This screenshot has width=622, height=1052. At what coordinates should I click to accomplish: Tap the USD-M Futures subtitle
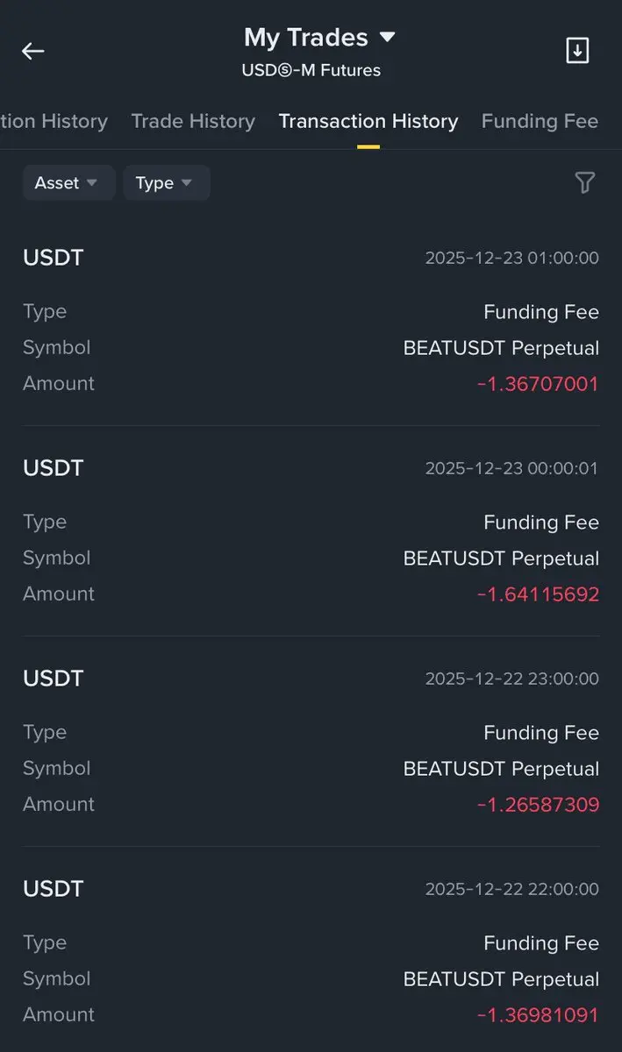tap(311, 70)
